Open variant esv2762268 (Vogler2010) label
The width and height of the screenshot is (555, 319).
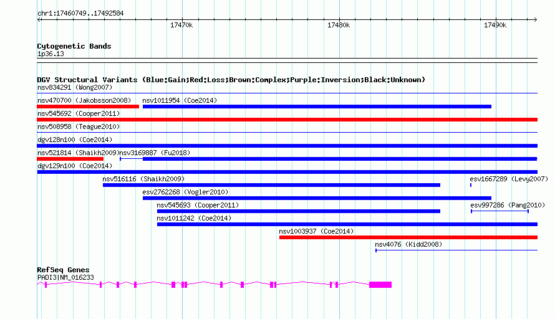click(x=185, y=192)
